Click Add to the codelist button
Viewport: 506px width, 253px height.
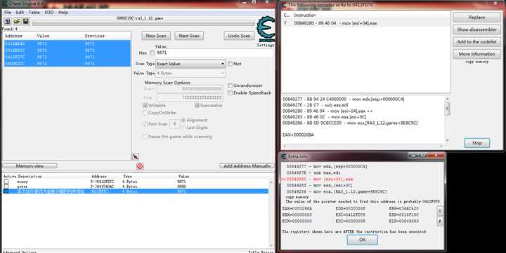(477, 42)
